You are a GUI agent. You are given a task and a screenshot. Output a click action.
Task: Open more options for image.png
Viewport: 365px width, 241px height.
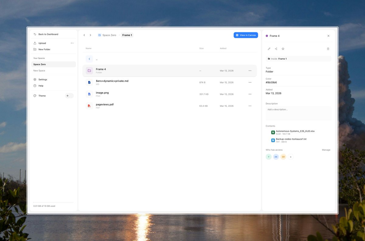250,94
